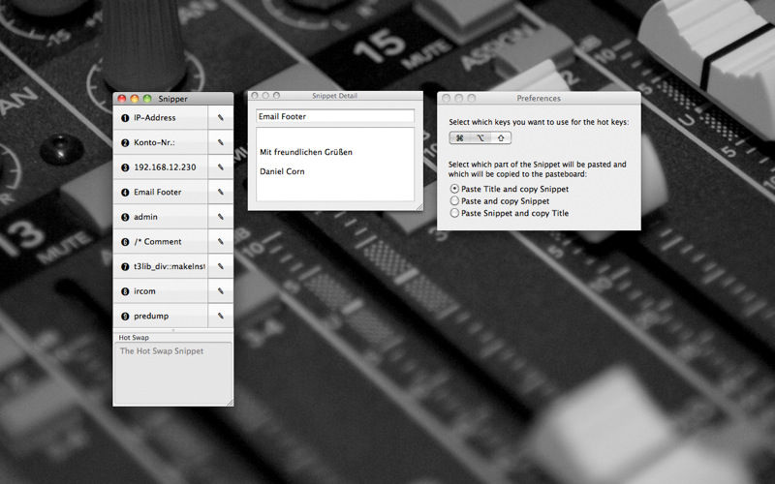
Task: Zoom the Snipper window with green button
Action: click(x=147, y=99)
